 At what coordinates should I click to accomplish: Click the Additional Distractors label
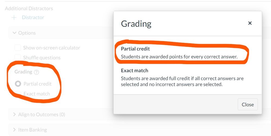29,8
